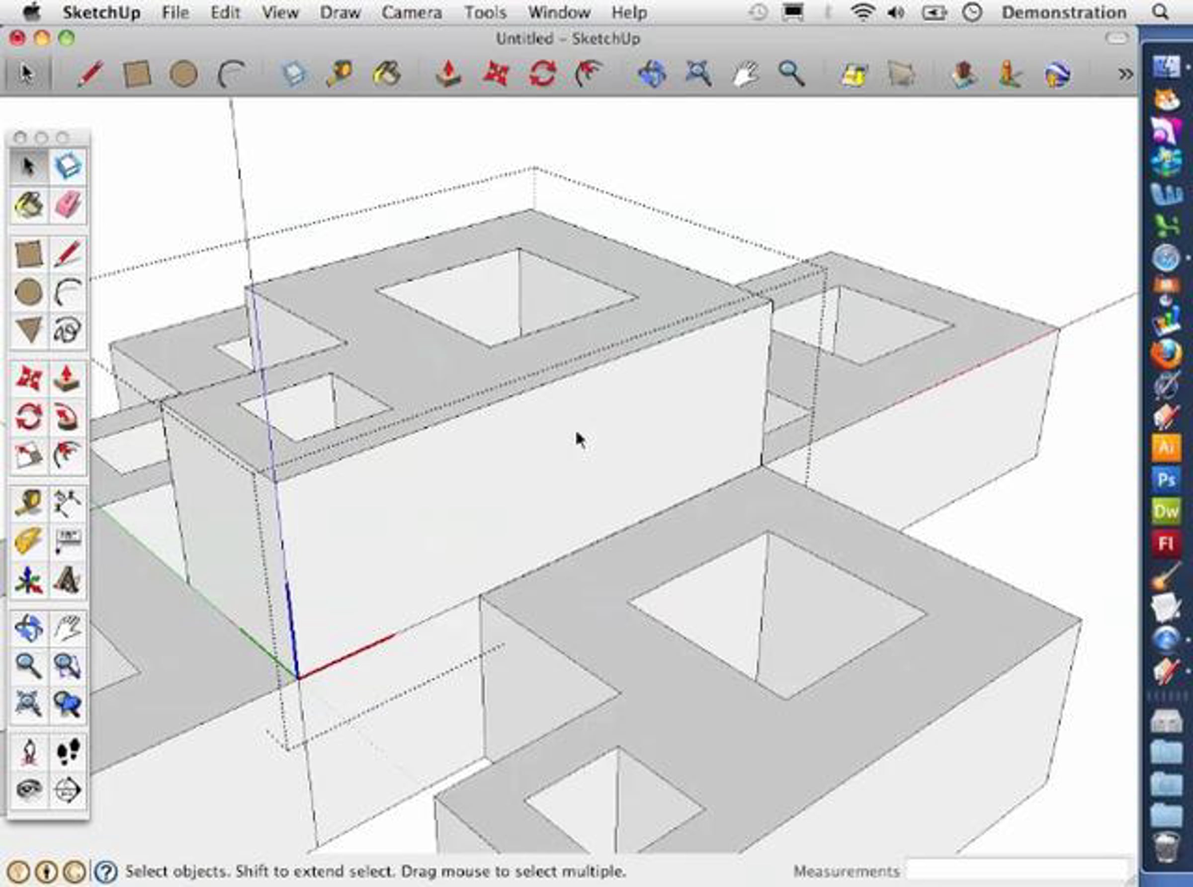Viewport: 1193px width, 887px height.
Task: Activate the Freehand tool in the palette
Action: tap(68, 330)
